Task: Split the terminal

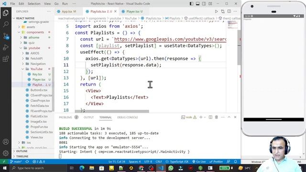Action: (x=210, y=117)
